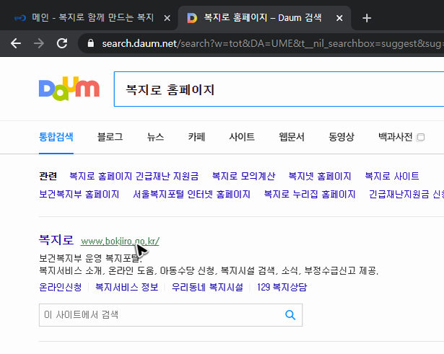Click the 관련 label text
The image size is (444, 354).
pyautogui.click(x=48, y=176)
